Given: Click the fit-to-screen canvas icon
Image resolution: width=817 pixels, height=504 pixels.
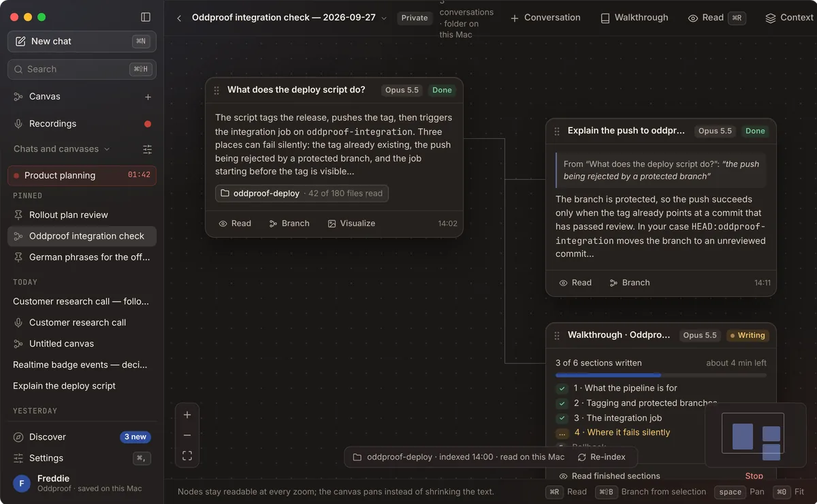Looking at the screenshot, I should (x=187, y=456).
